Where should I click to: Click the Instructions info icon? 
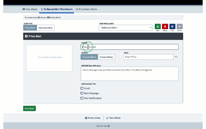(86, 118)
